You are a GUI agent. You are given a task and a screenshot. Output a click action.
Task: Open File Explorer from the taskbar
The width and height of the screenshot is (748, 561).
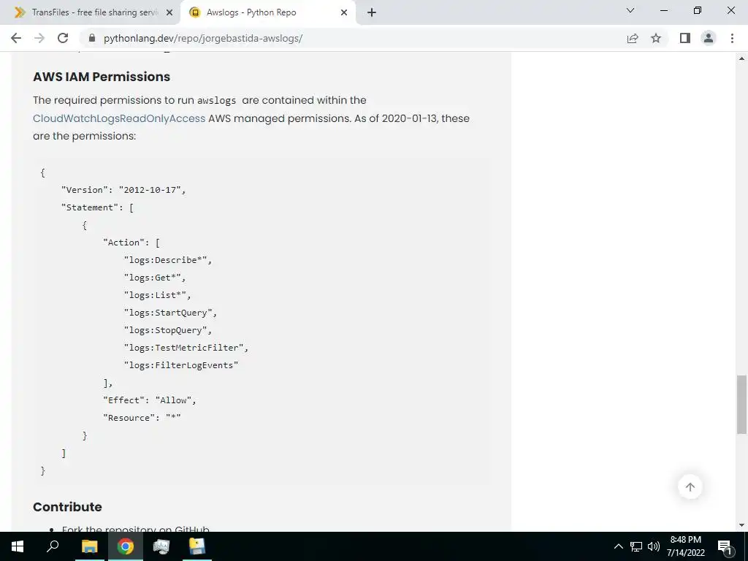[x=89, y=546]
